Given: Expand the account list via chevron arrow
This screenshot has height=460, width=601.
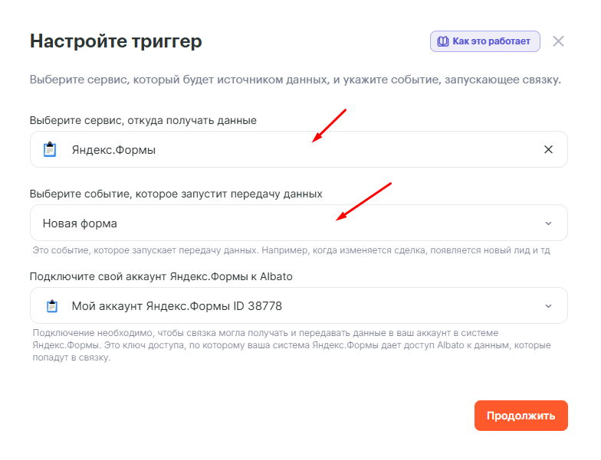Looking at the screenshot, I should pos(548,306).
